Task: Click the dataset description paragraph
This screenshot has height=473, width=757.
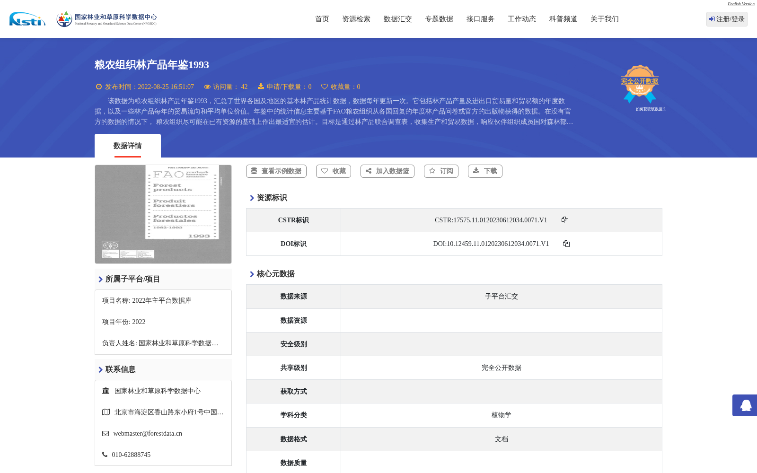Action: click(x=334, y=111)
